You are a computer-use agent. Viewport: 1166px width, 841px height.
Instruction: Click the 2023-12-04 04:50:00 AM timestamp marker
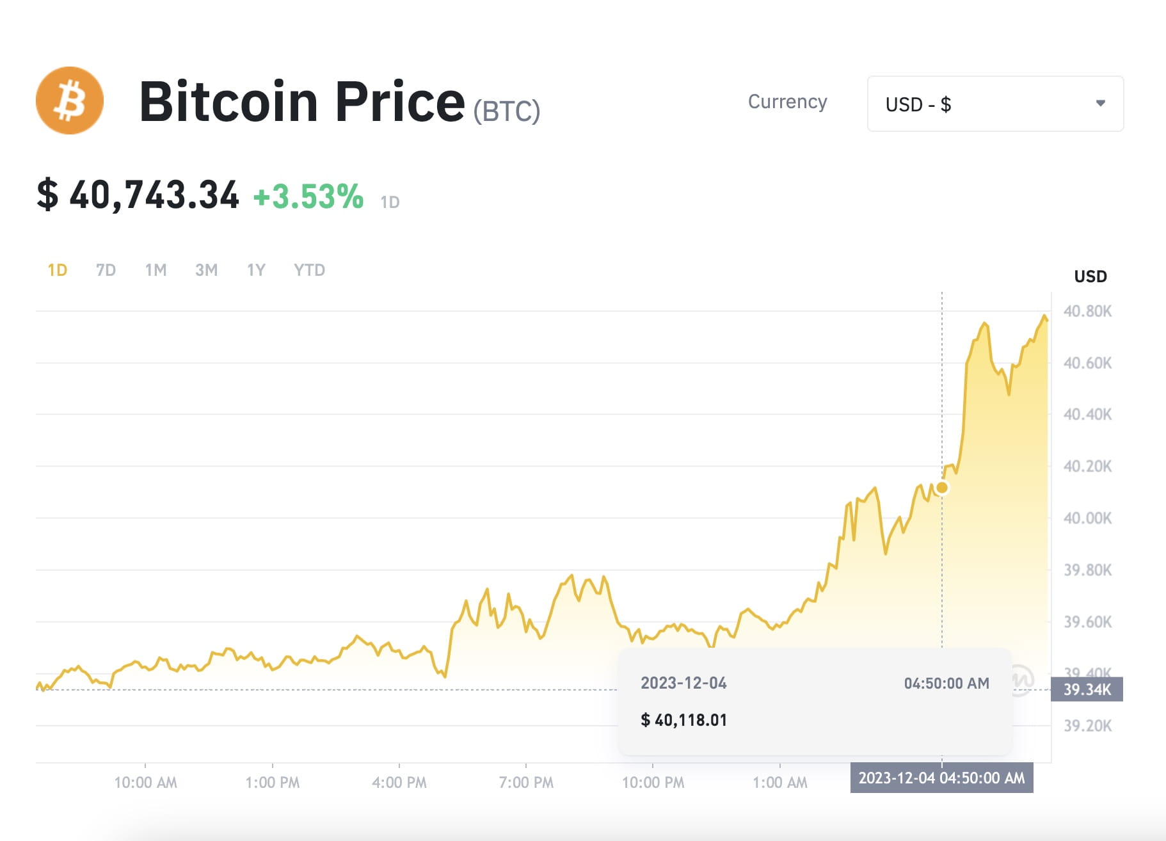click(941, 778)
